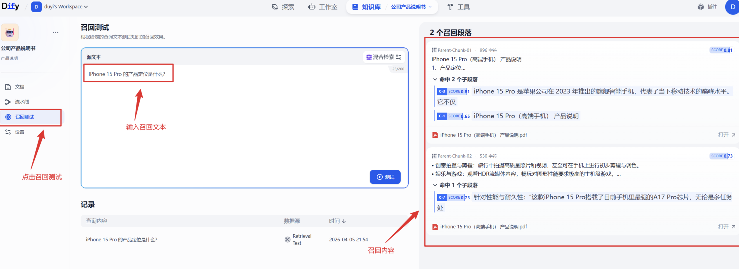This screenshot has width=739, height=269.
Task: Click the 996 字符 count label
Action: [x=488, y=50]
